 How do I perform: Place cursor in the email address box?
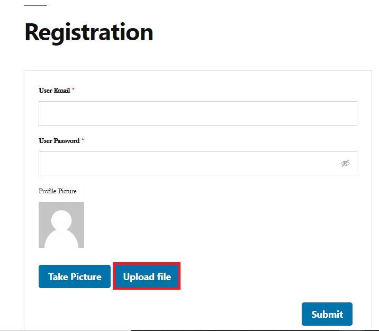(197, 113)
